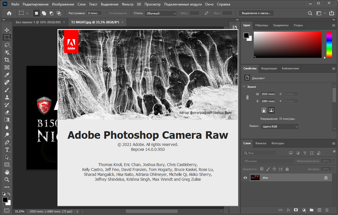Viewport: 338px width, 215px height.
Task: Set landscape canvas orientation
Action: (271, 110)
